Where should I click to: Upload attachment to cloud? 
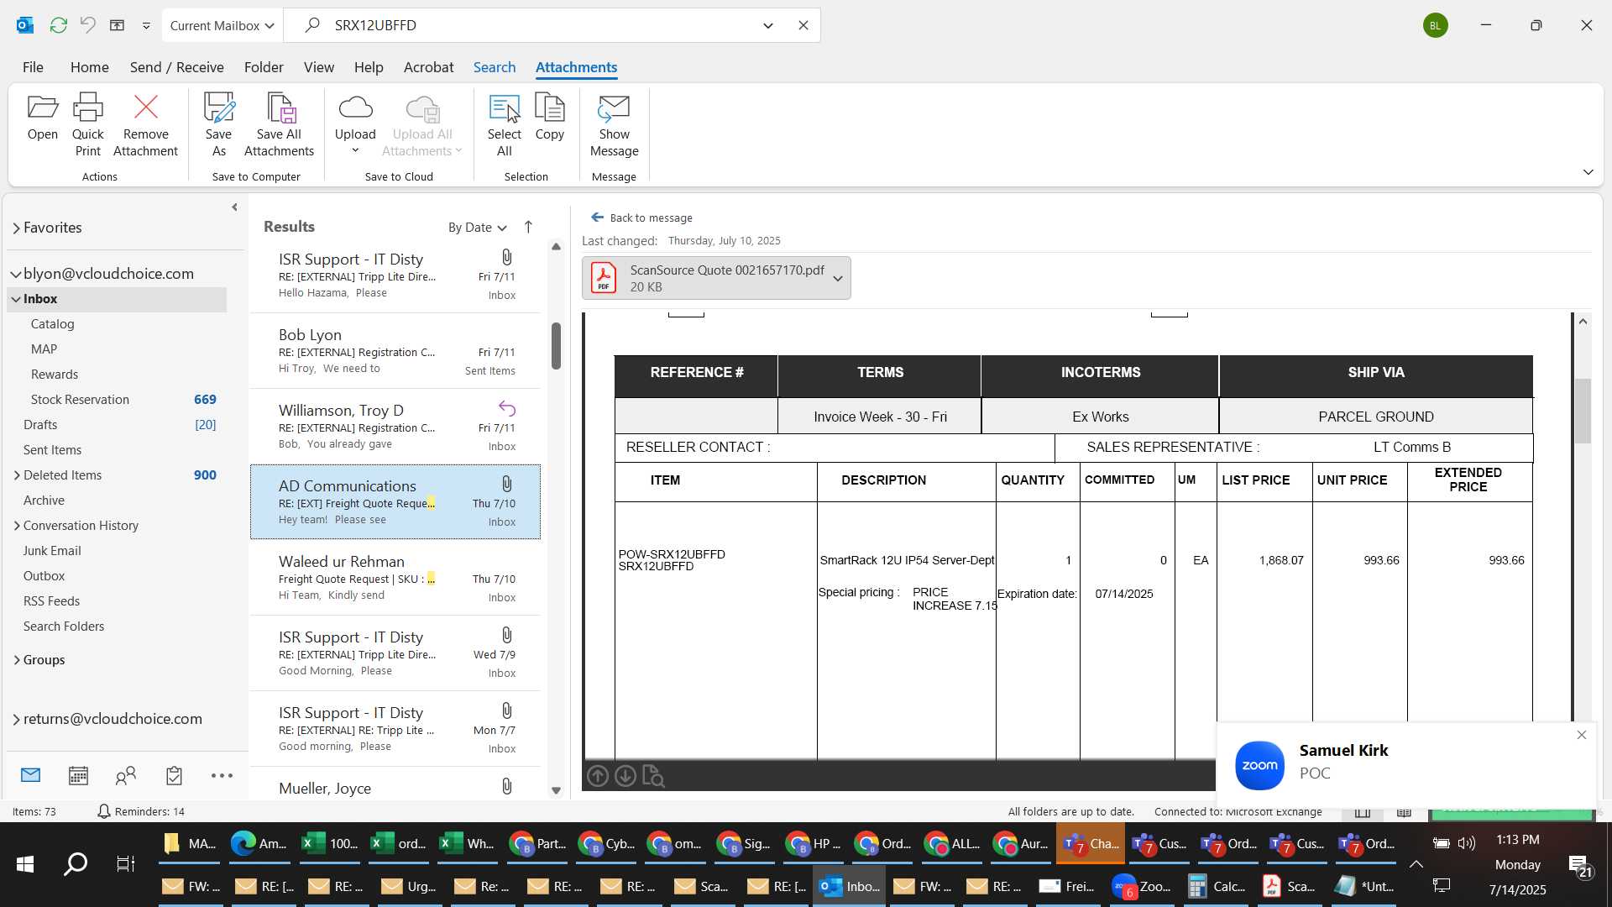click(x=355, y=124)
